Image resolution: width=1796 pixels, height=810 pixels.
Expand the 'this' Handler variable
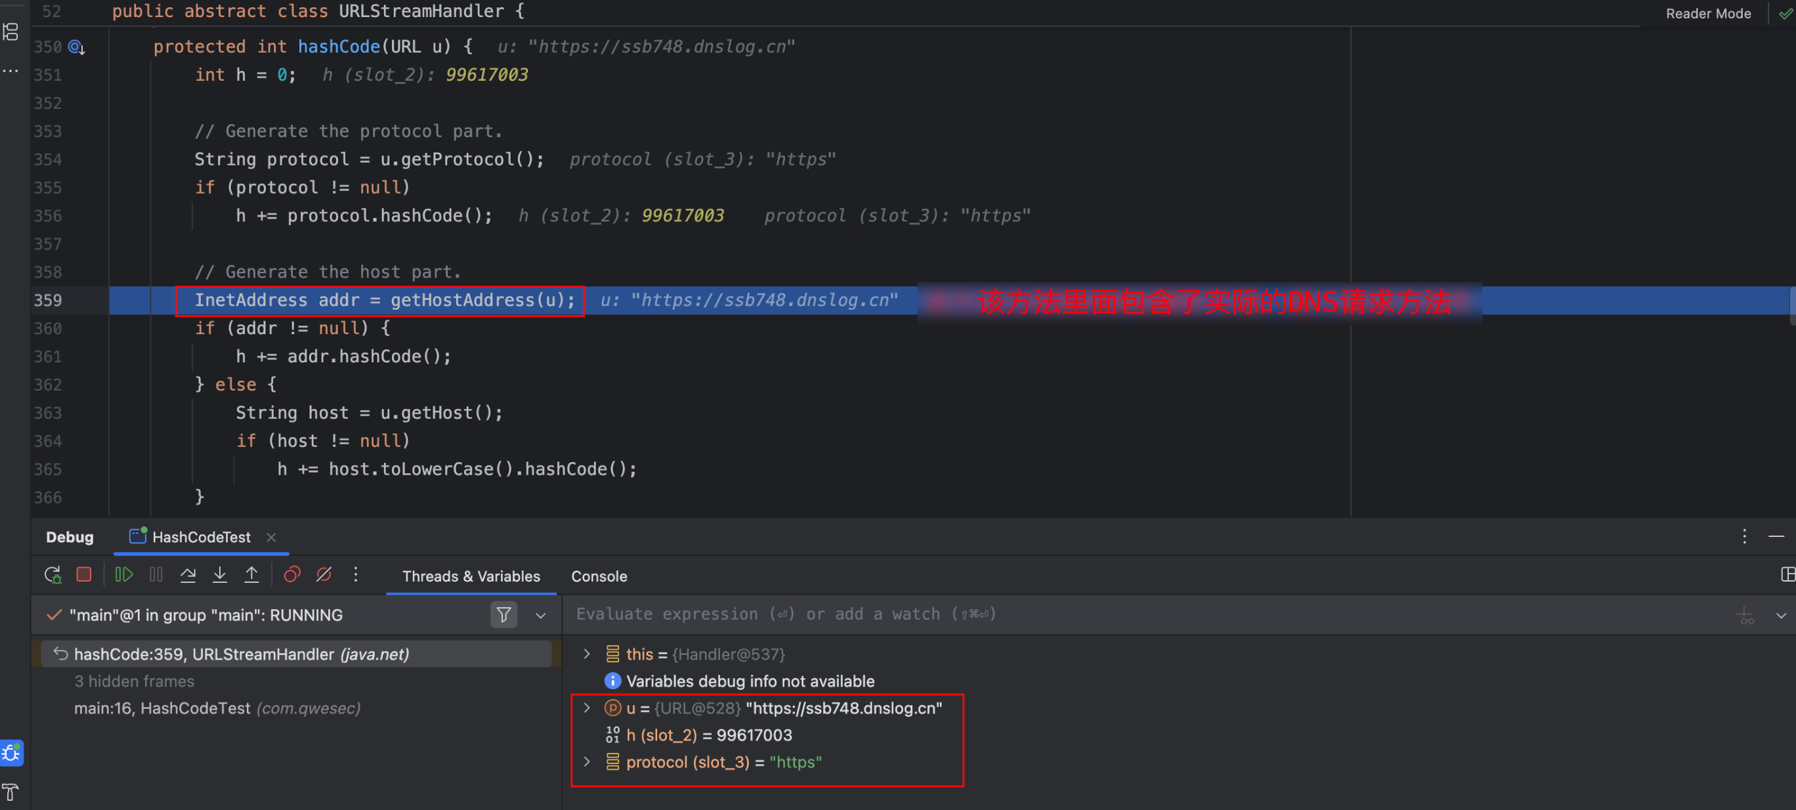(587, 654)
